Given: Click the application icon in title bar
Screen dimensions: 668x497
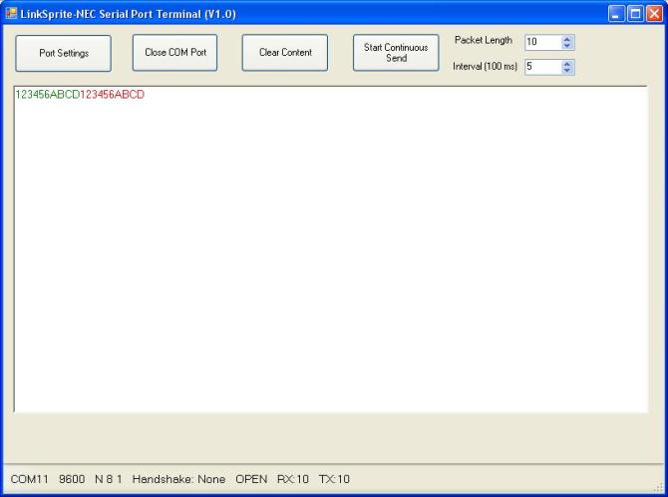Looking at the screenshot, I should coord(12,14).
